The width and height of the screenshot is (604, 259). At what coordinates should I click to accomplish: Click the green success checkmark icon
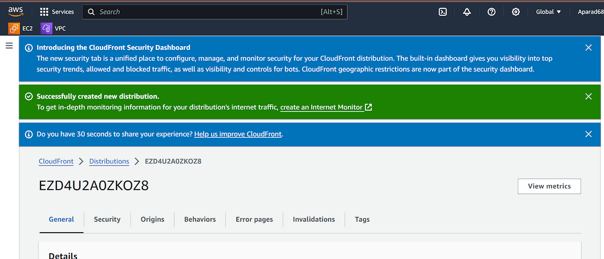tap(29, 96)
